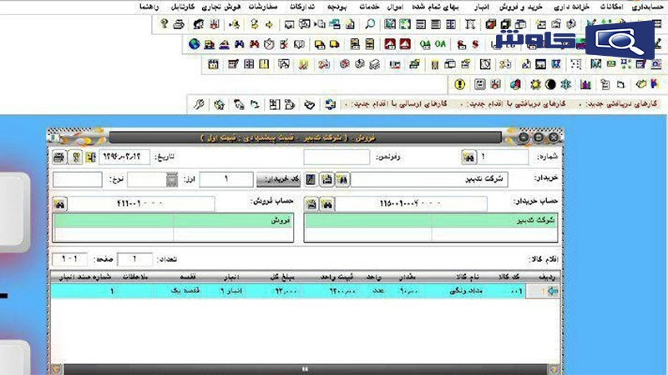Click the green OA toolbar icon
Viewport: 668px width, 375px height.
441,44
